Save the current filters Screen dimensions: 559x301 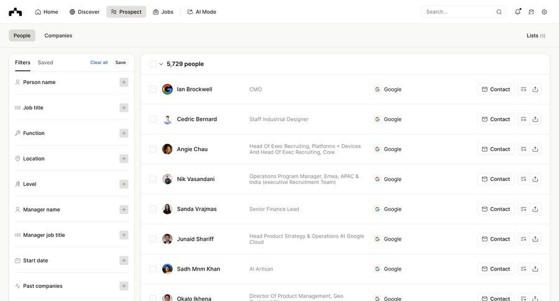click(x=120, y=62)
